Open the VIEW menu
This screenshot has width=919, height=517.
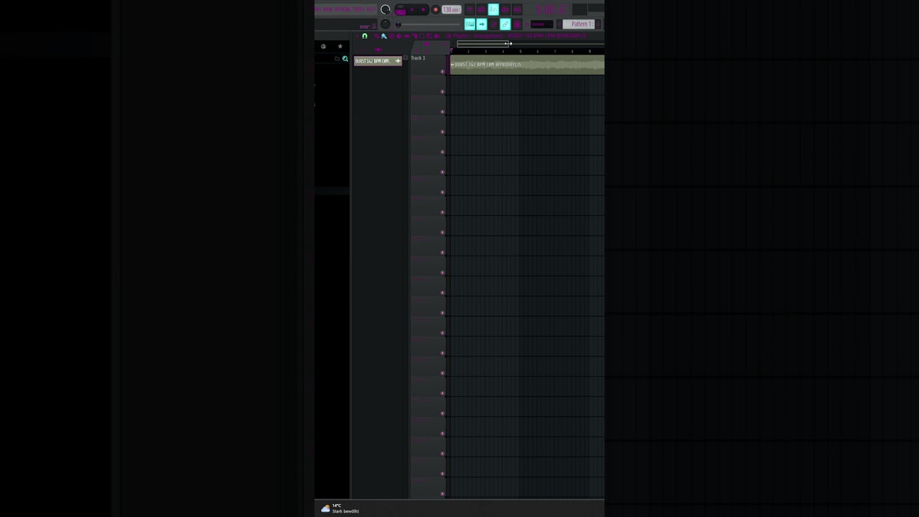pyautogui.click(x=327, y=9)
